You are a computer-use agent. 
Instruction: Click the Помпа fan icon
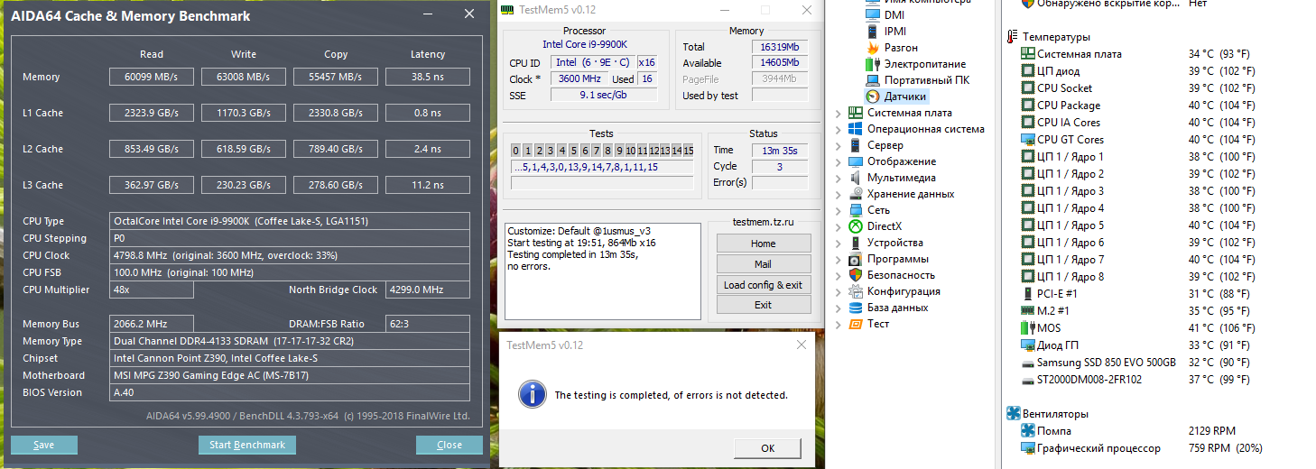click(1028, 431)
